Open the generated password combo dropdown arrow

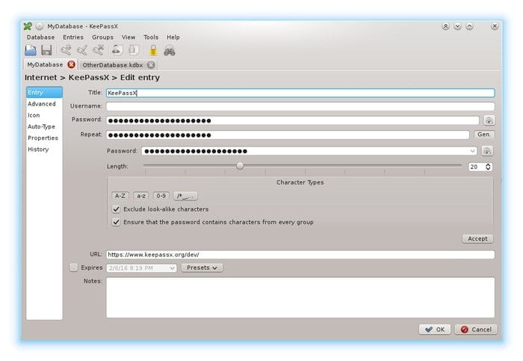472,151
